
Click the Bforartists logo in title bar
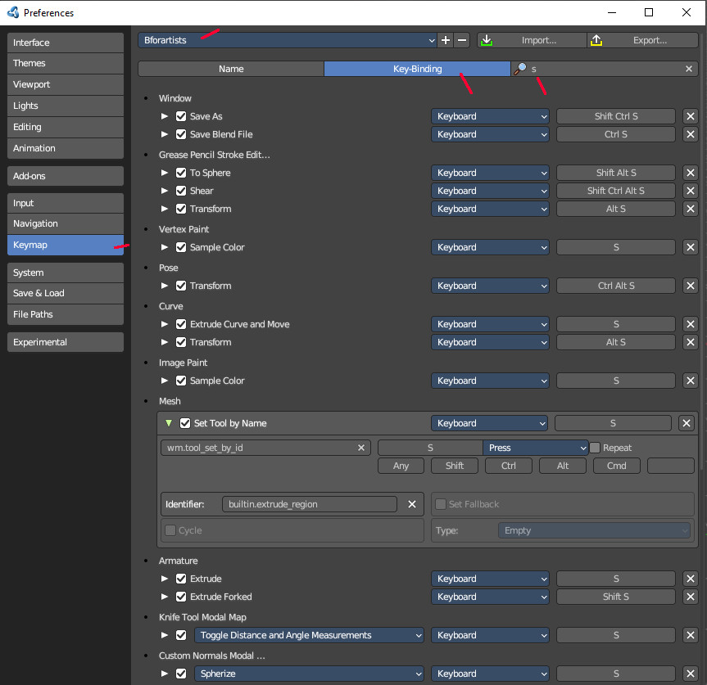(13, 12)
